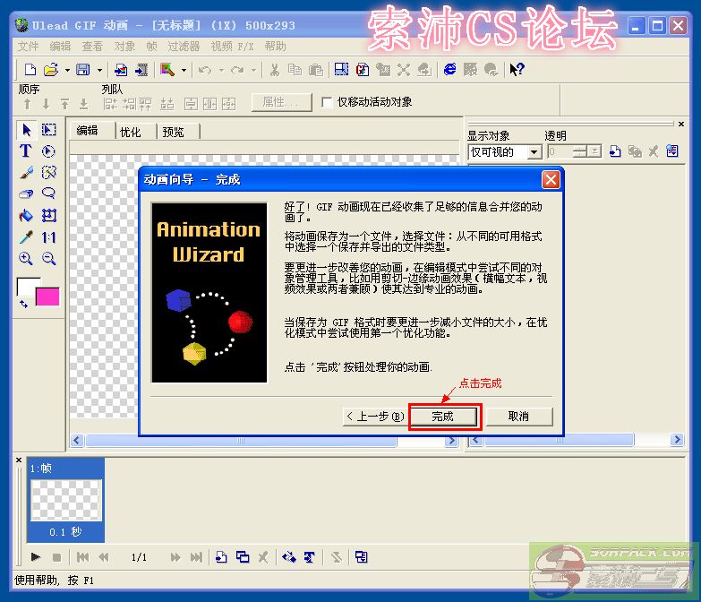701x602 pixels.
Task: Select the Eraser tool
Action: [x=26, y=193]
